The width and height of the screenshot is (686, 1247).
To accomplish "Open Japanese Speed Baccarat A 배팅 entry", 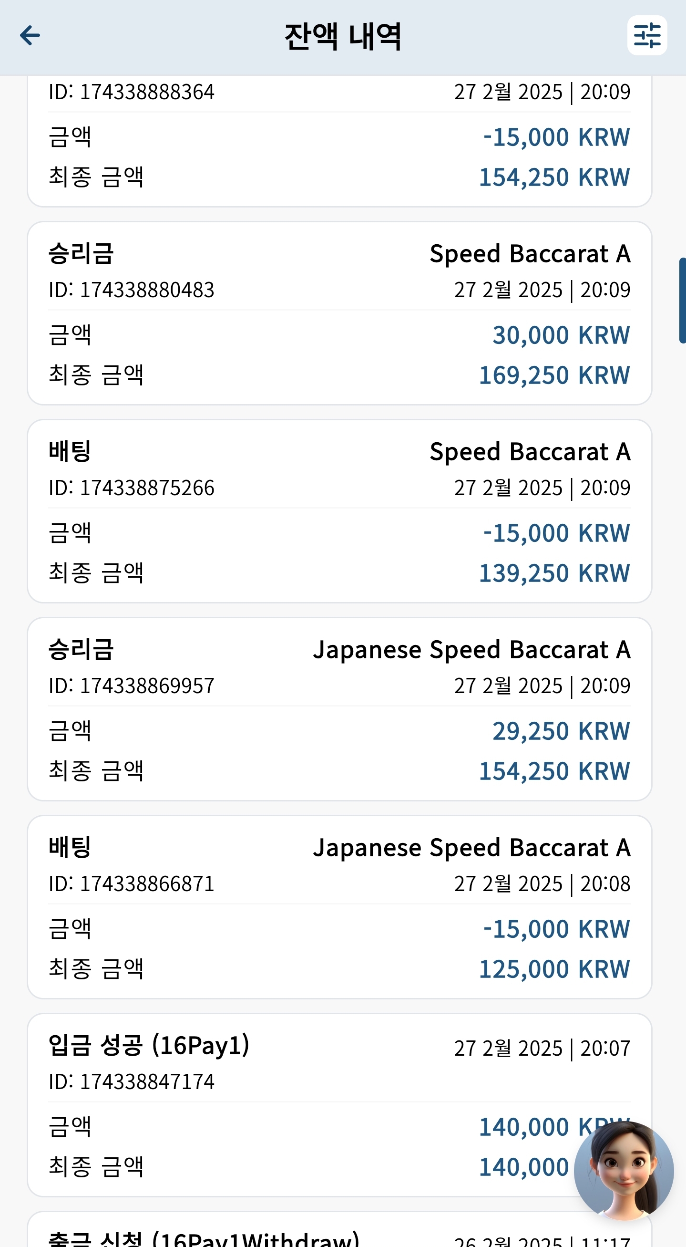I will pyautogui.click(x=339, y=907).
